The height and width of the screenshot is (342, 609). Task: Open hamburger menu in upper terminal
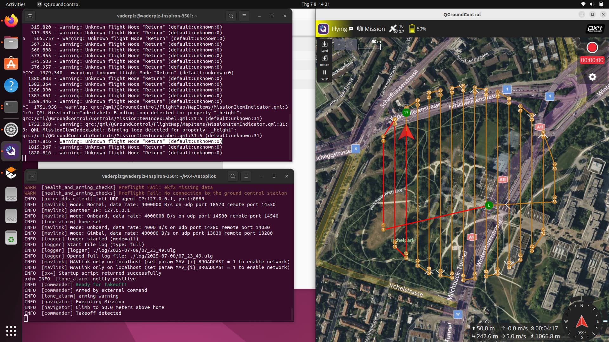[244, 16]
